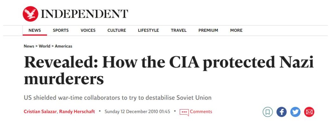
Task: Share the article via Twitter icon
Action: click(295, 112)
